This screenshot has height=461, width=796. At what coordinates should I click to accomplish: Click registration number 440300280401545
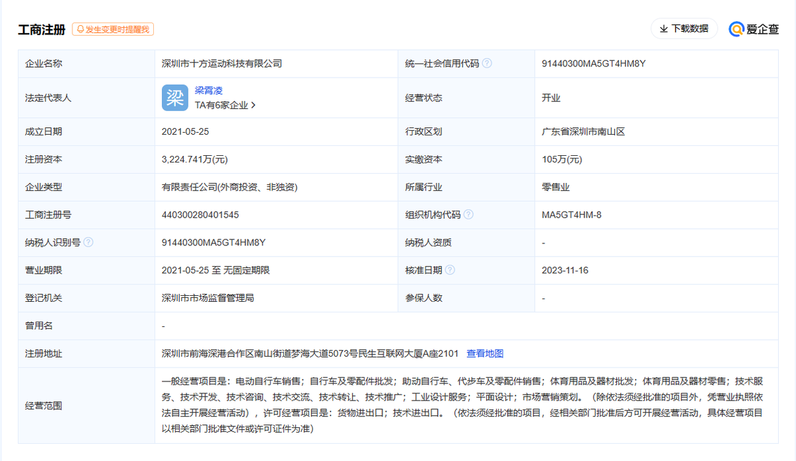click(200, 215)
